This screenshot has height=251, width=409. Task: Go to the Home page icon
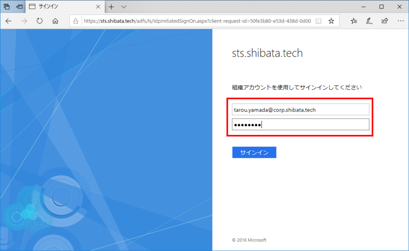(x=55, y=21)
